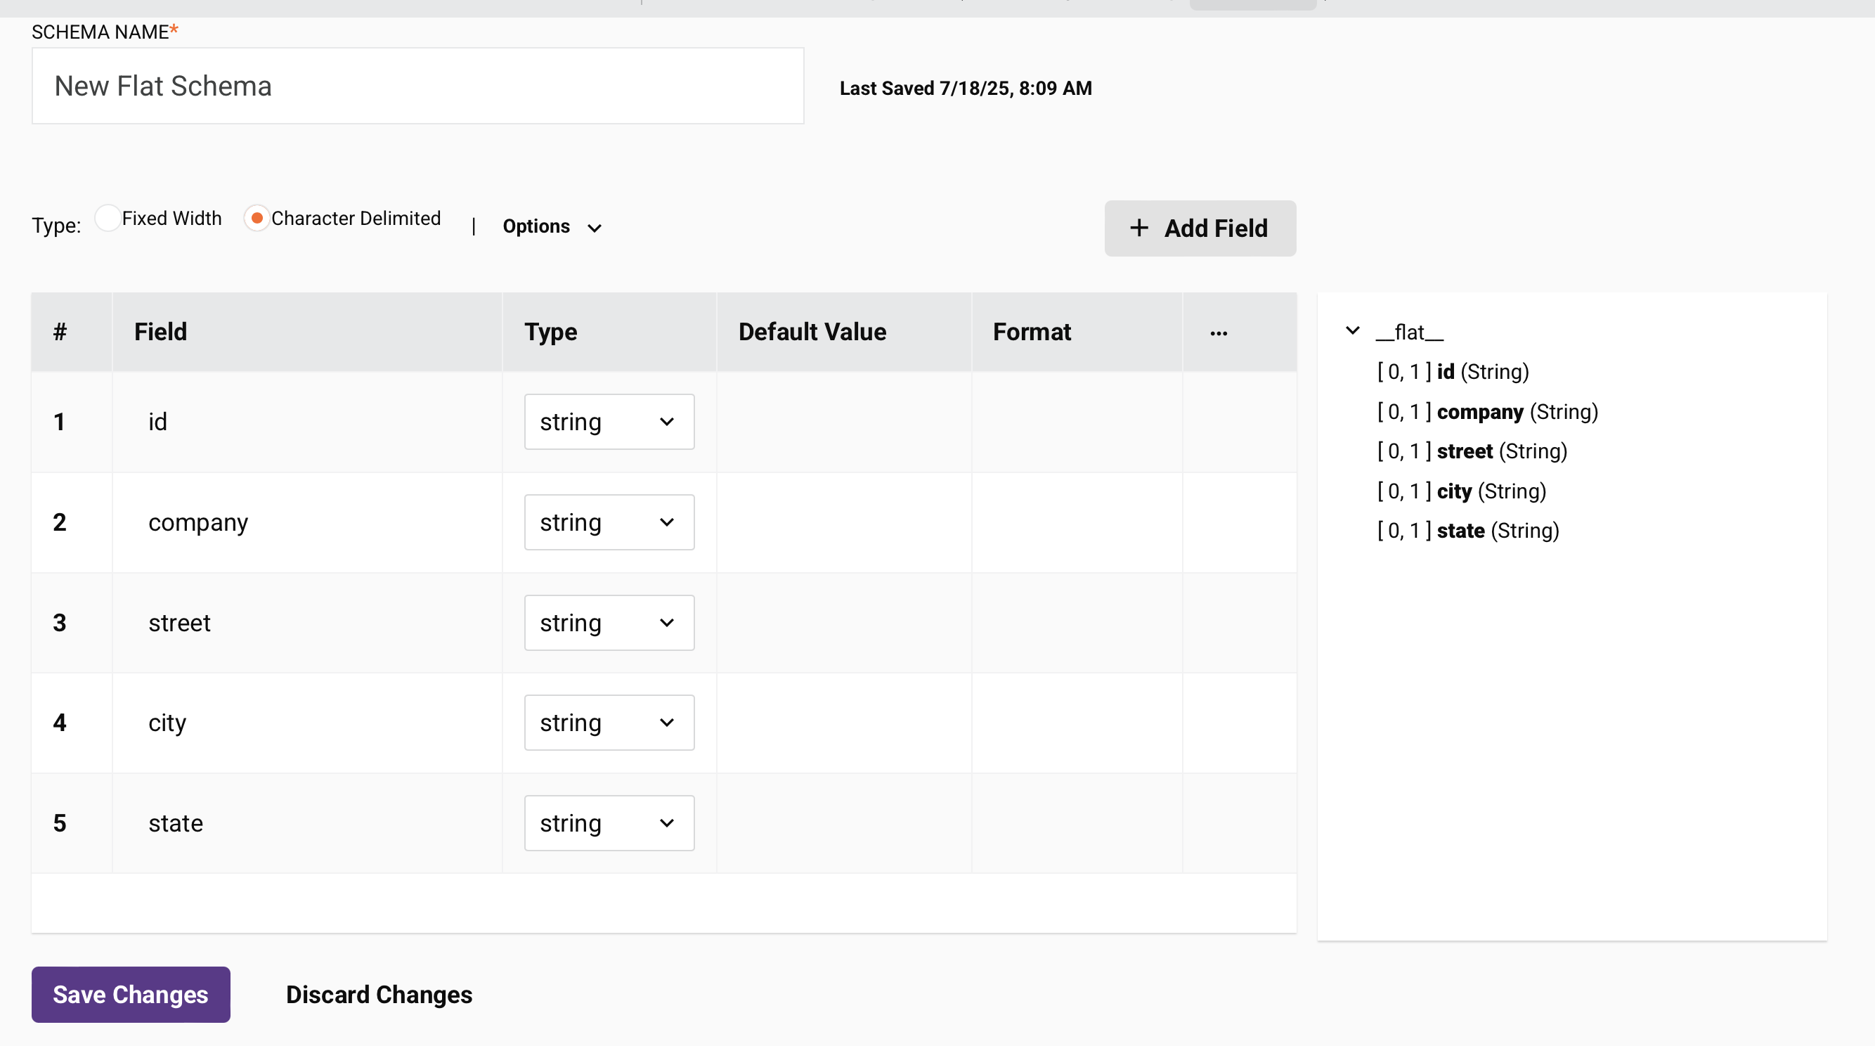Open type dropdown for id field
This screenshot has width=1875, height=1046.
pos(609,422)
